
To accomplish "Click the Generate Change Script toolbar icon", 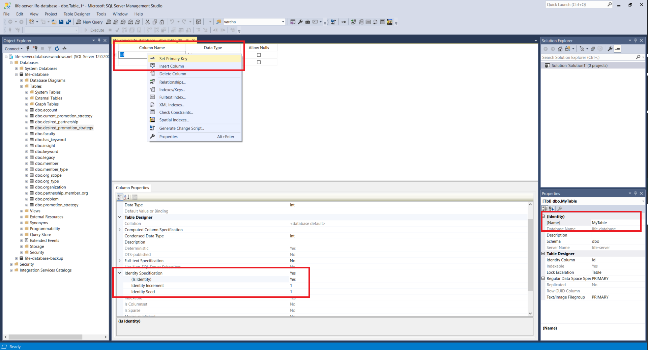I will [x=333, y=22].
